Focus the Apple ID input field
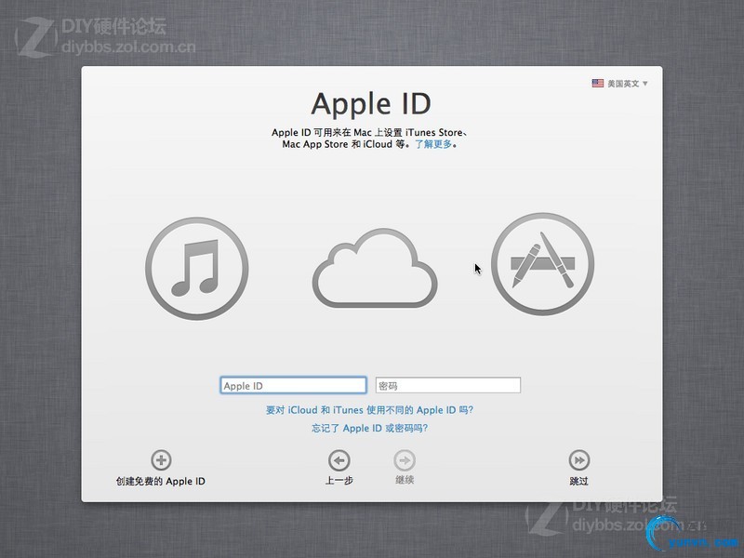Viewport: 744px width, 558px height. tap(293, 385)
